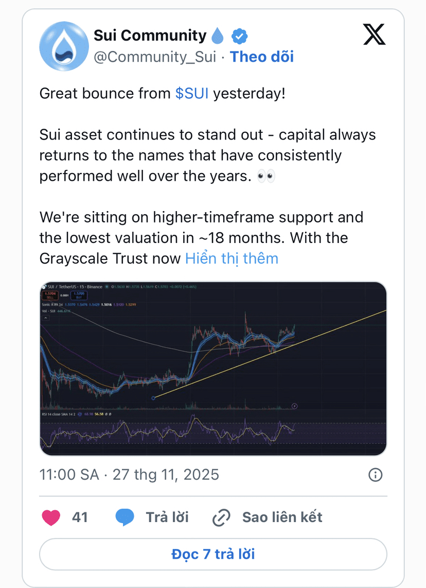Open the info icon beside the timestamp
Viewport: 426px width, 588px height.
coord(376,475)
